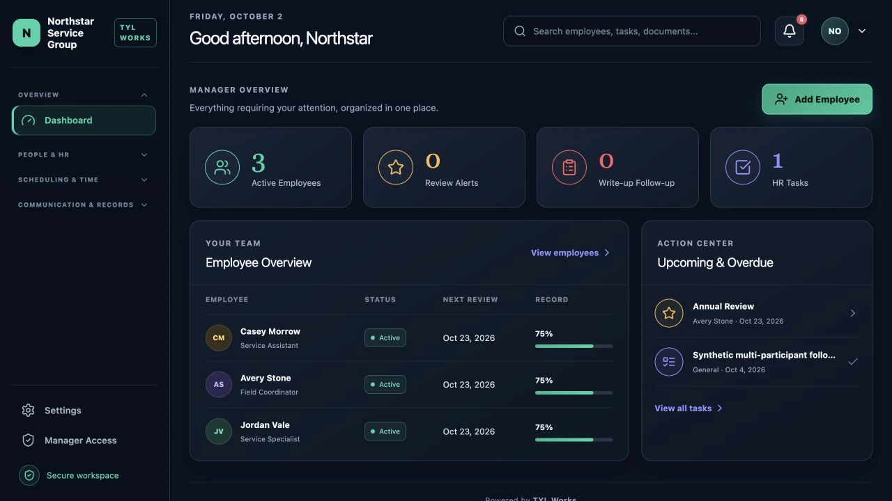892x501 pixels.
Task: Follow the View all tasks link
Action: (x=689, y=408)
